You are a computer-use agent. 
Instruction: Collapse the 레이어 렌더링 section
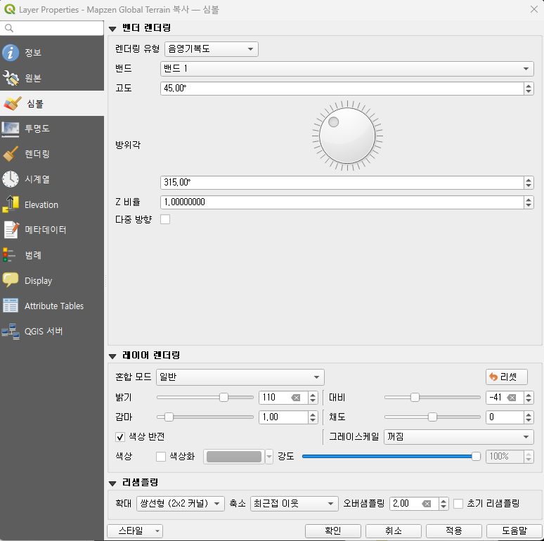(x=112, y=356)
